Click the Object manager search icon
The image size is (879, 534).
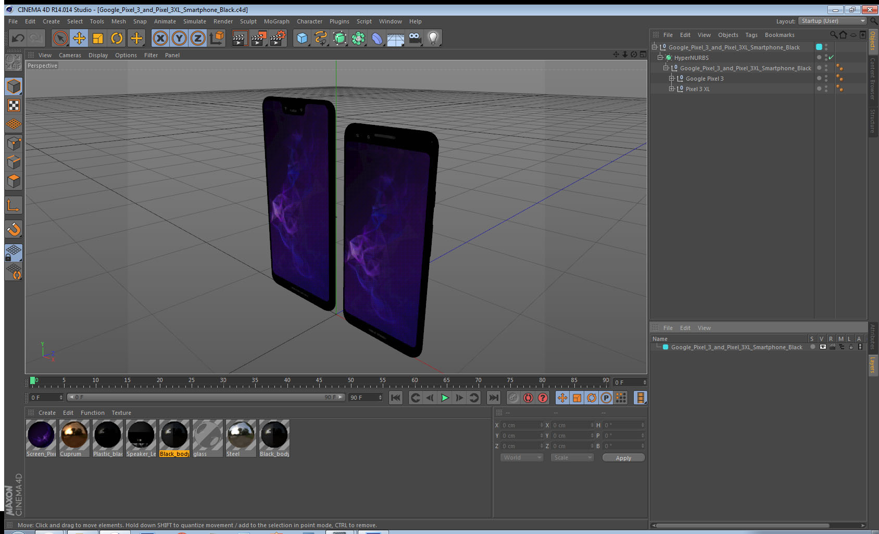[x=834, y=35]
